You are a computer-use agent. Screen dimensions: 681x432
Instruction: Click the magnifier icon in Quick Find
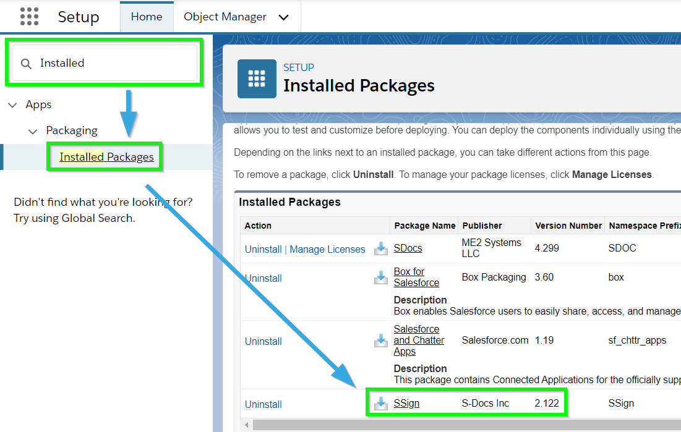(26, 64)
